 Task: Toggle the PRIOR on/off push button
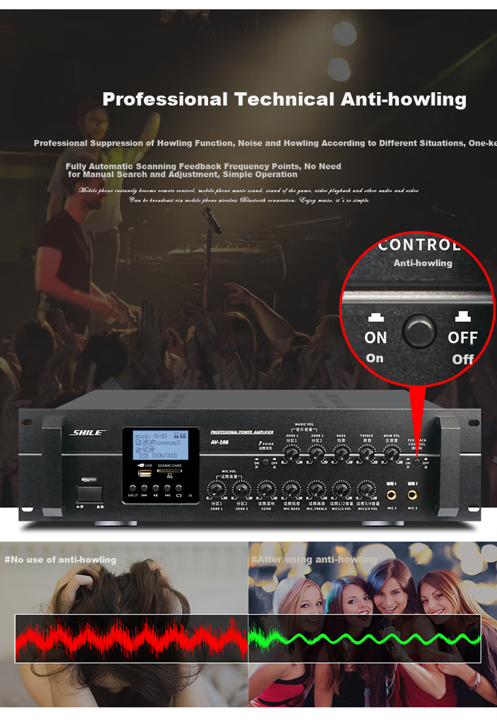click(x=265, y=461)
